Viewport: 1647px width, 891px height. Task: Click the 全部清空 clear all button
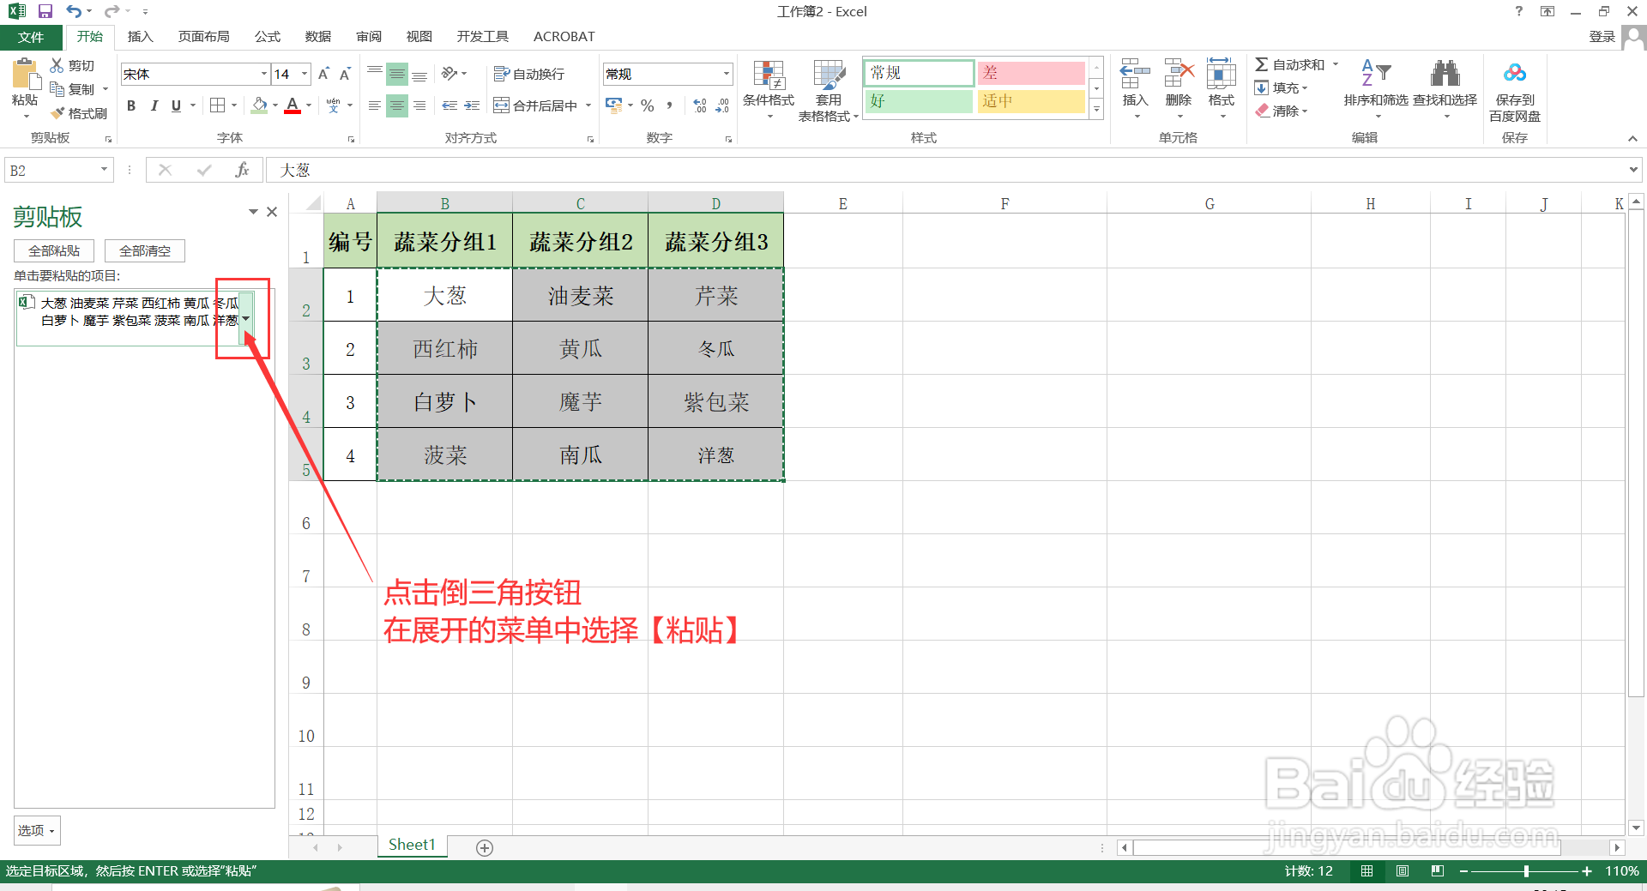click(144, 250)
